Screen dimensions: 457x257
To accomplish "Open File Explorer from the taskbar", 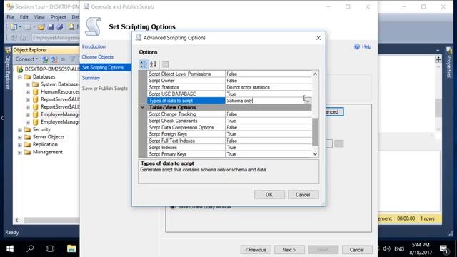I will (71, 248).
